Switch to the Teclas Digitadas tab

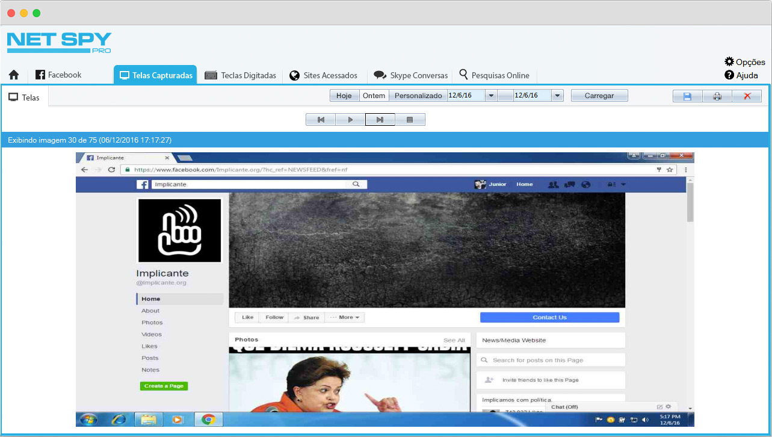pos(241,75)
